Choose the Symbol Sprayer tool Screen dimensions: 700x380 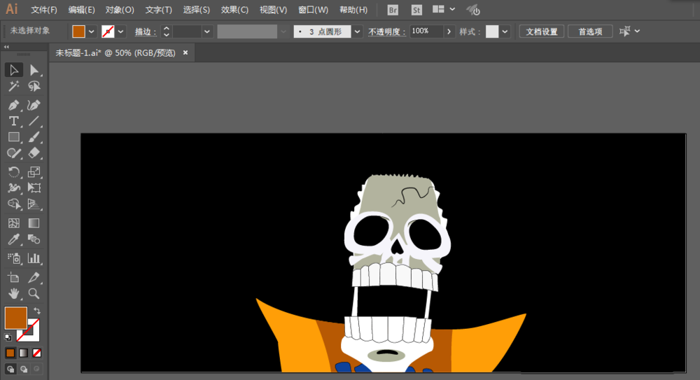point(14,258)
